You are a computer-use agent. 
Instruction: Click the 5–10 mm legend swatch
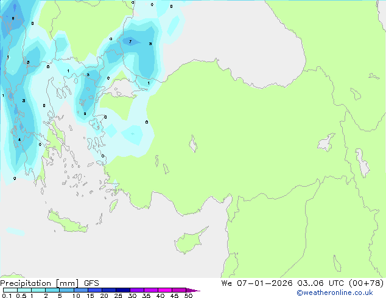point(66,290)
